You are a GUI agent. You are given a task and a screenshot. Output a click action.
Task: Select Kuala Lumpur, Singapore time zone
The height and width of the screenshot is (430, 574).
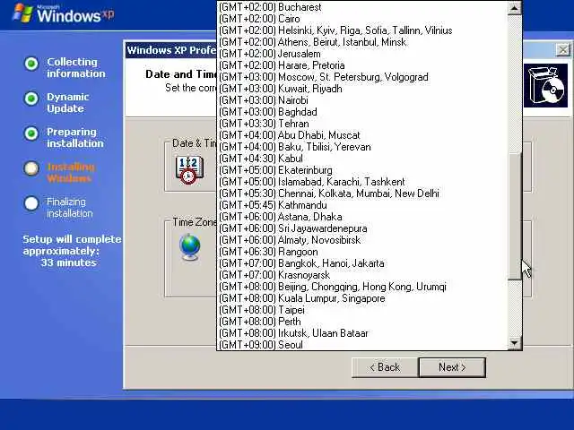(362, 298)
